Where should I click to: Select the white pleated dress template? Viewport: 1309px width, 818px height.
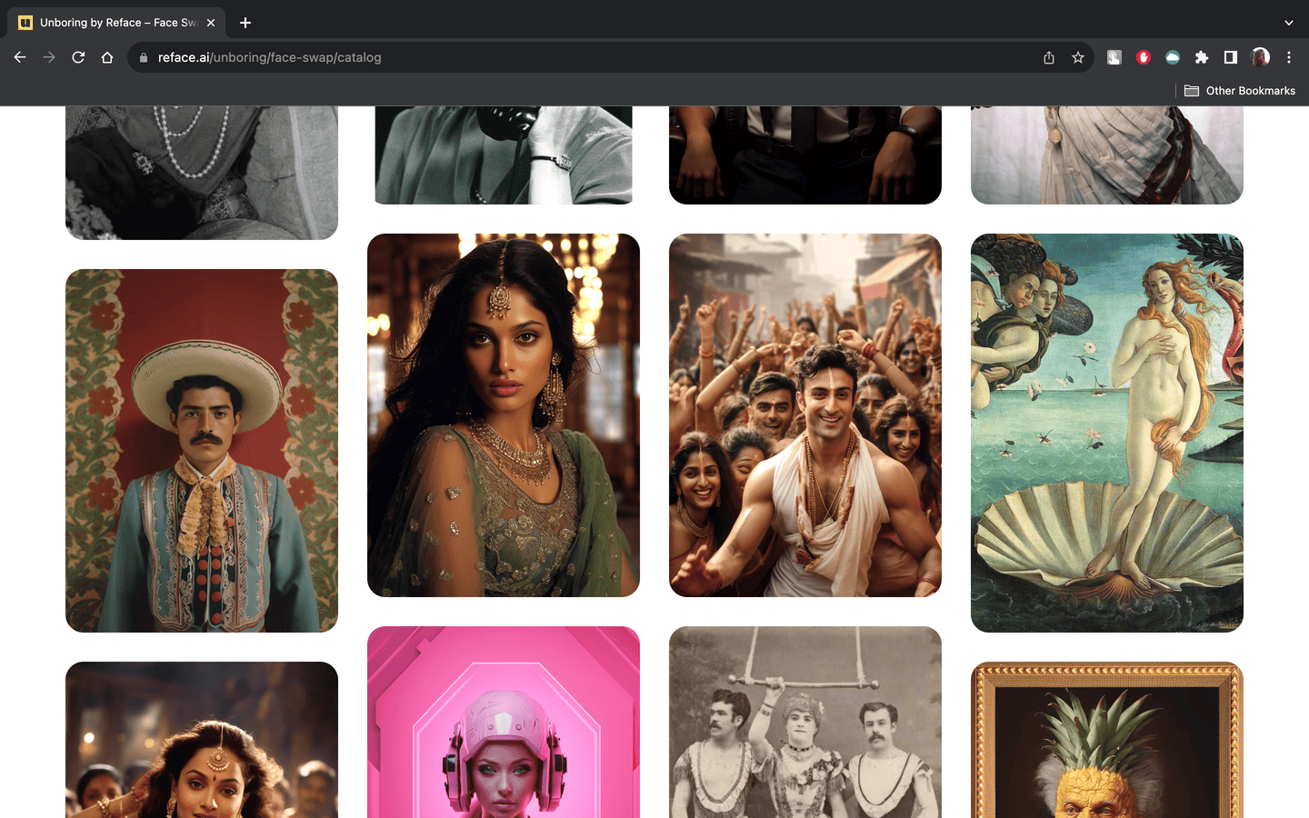coord(1107,155)
